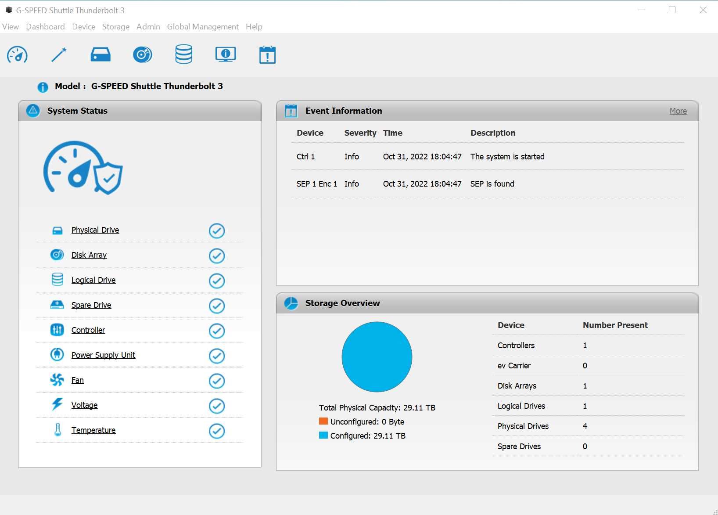Open the View menu

[11, 27]
